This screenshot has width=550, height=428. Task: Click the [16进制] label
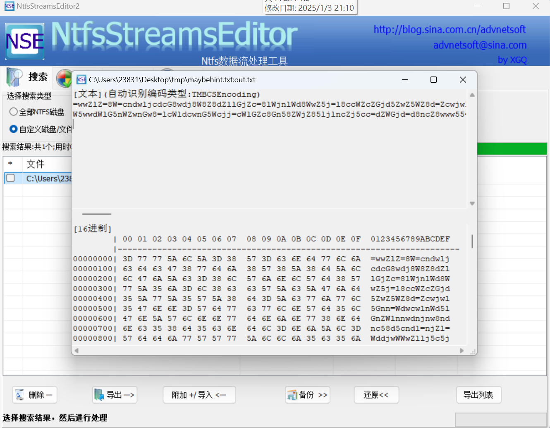click(x=93, y=228)
